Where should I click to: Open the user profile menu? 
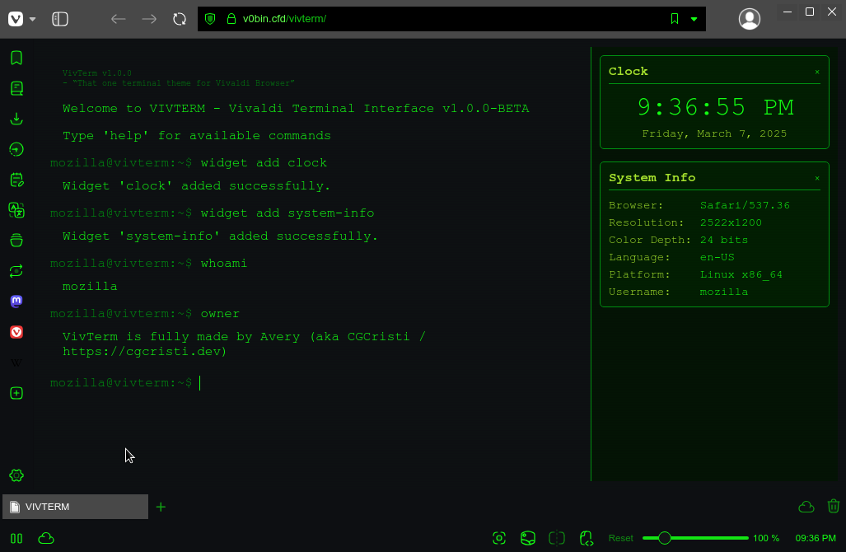(750, 19)
